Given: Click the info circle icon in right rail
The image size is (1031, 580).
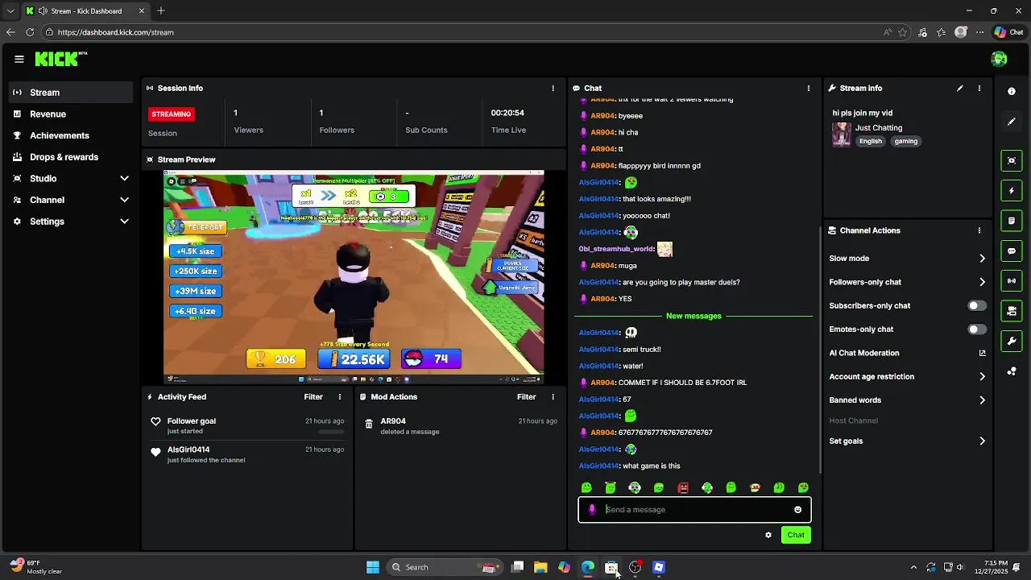Looking at the screenshot, I should [x=1012, y=91].
